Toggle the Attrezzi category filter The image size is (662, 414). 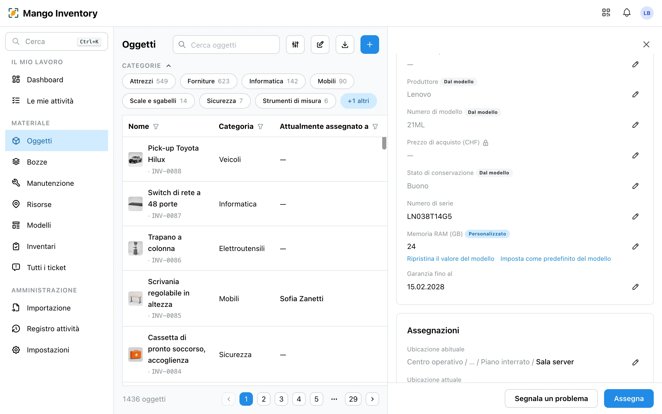pos(149,81)
